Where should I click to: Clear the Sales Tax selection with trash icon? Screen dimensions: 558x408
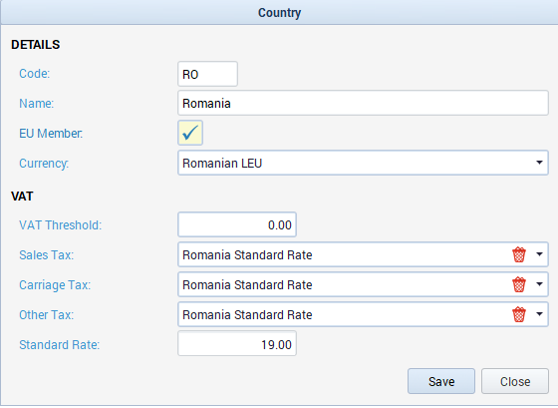(519, 254)
